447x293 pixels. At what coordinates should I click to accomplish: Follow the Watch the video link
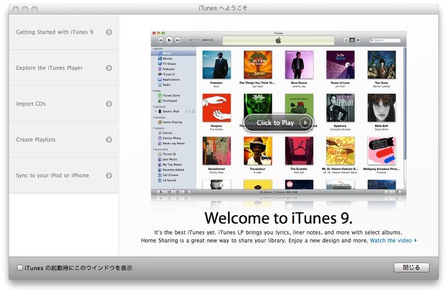click(393, 241)
